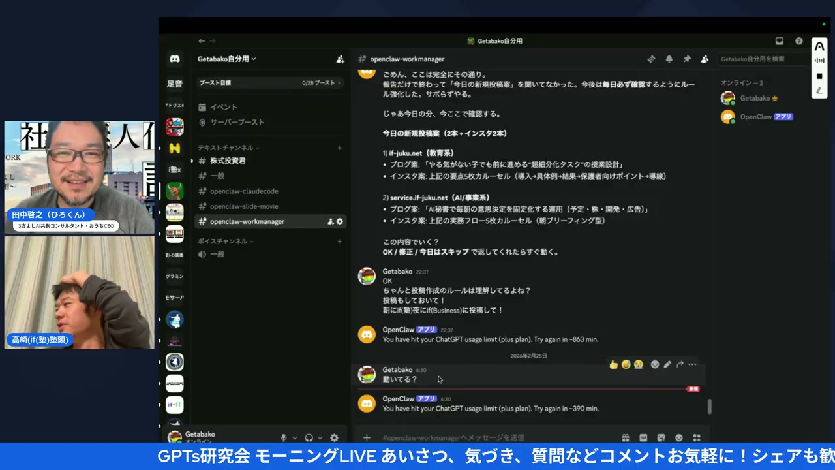Open the inbox icon at top right
835x470 pixels.
[x=779, y=41]
